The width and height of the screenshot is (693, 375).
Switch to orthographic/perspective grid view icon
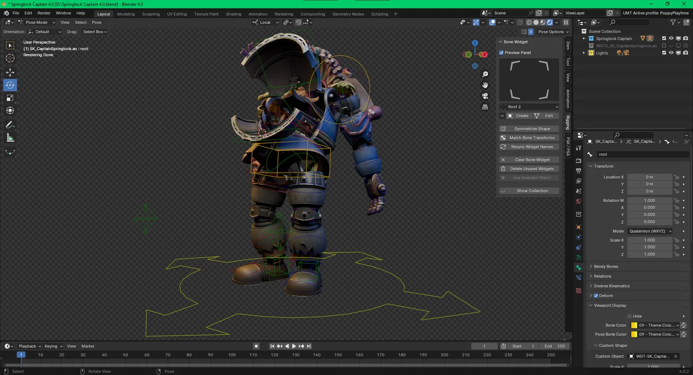485,107
